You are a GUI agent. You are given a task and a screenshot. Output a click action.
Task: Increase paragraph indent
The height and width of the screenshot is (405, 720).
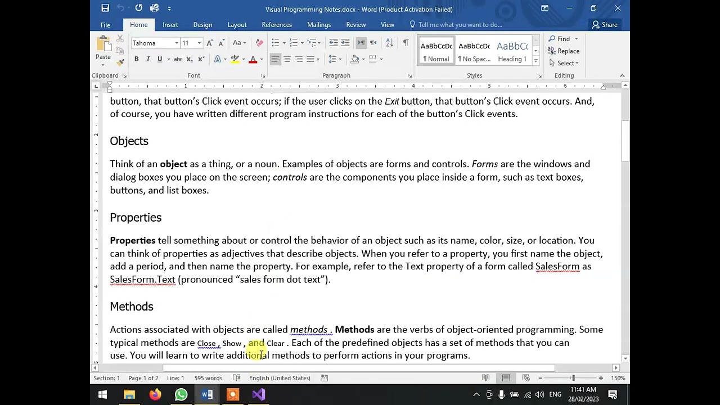point(345,43)
